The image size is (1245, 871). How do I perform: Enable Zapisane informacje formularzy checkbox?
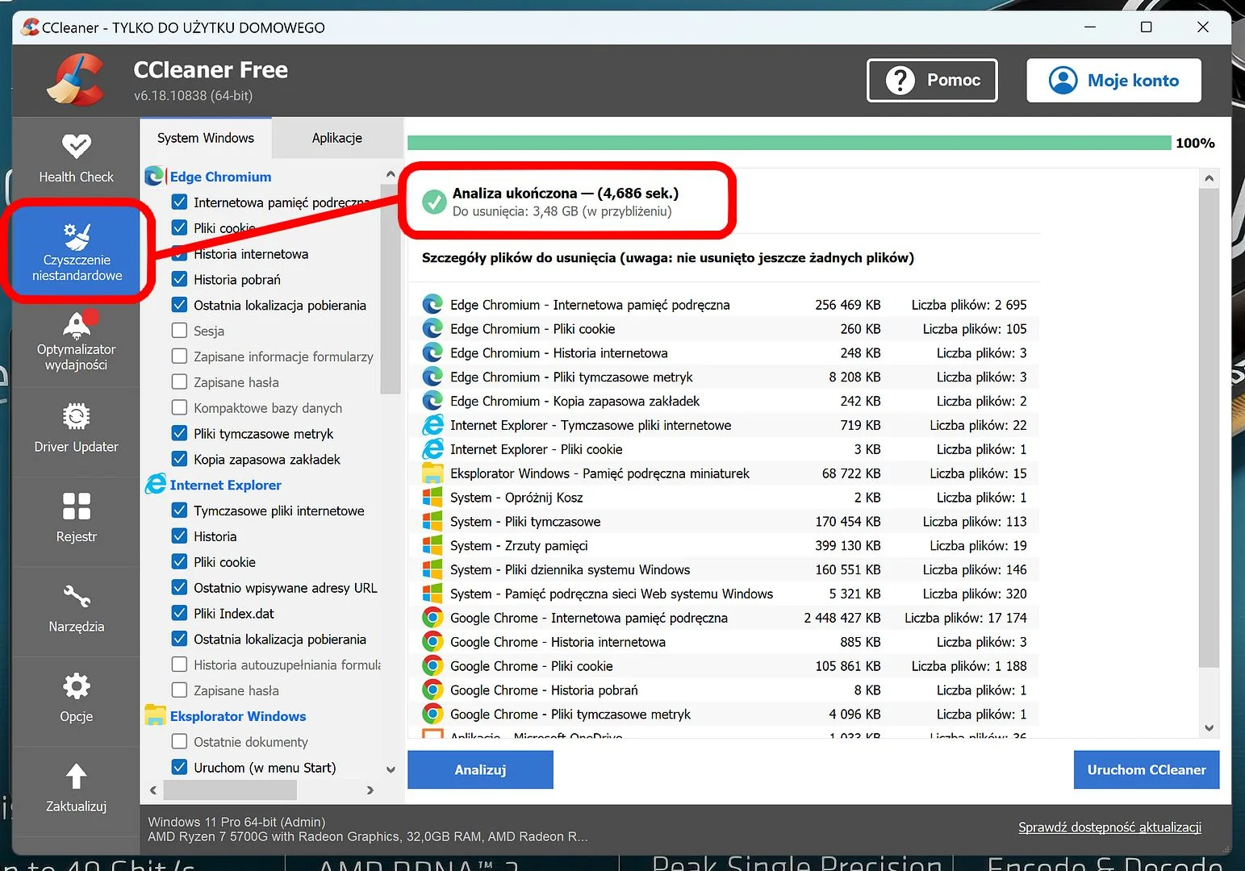[x=179, y=356]
